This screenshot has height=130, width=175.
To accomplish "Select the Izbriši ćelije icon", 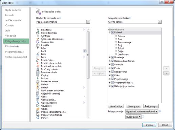I will (38, 60).
